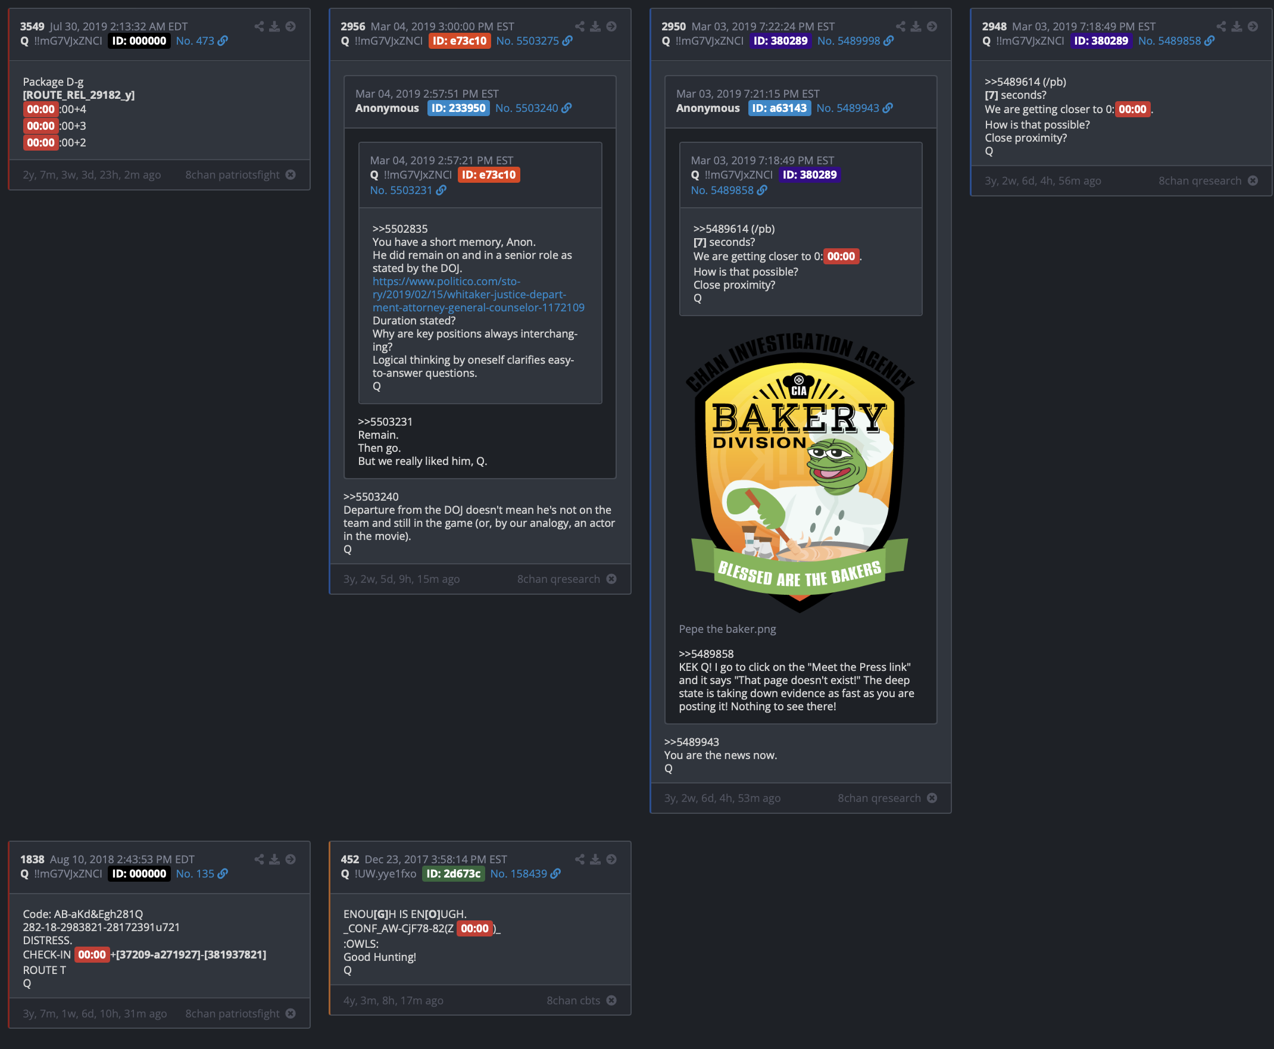This screenshot has width=1274, height=1049.
Task: Open post 452 with arrow icon
Action: [611, 859]
